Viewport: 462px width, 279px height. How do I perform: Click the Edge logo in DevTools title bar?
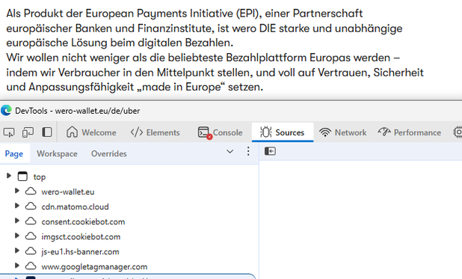pos(6,110)
